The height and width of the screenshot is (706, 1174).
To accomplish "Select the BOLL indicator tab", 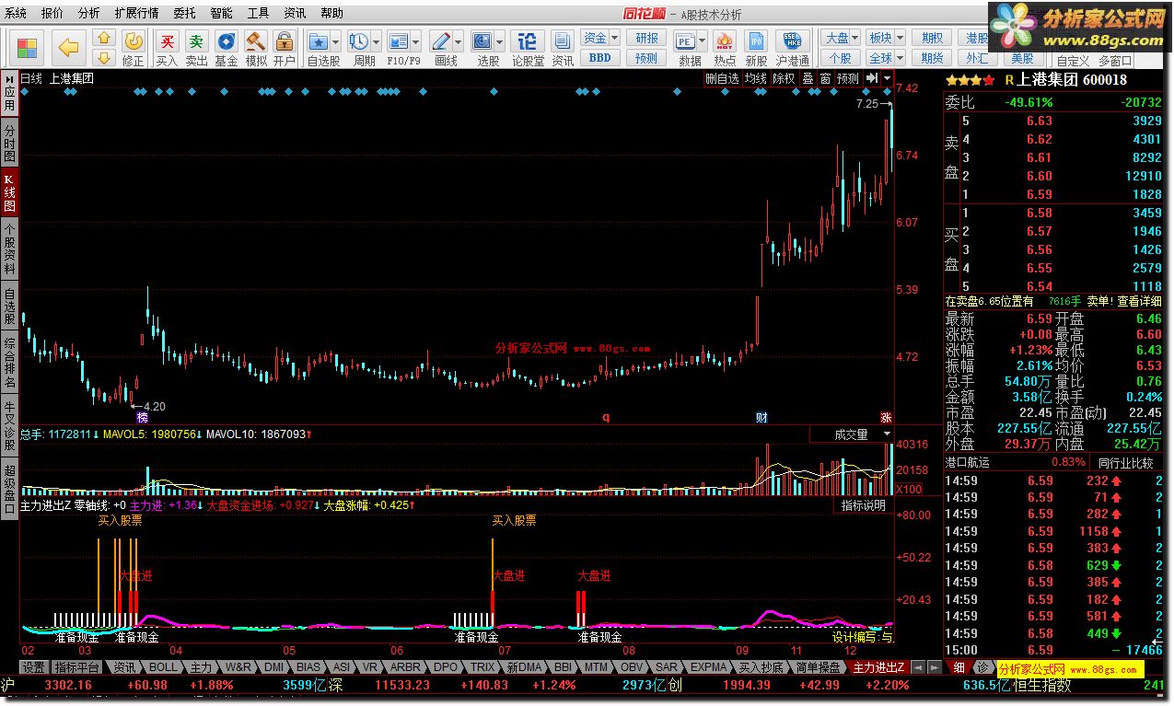I will [163, 667].
